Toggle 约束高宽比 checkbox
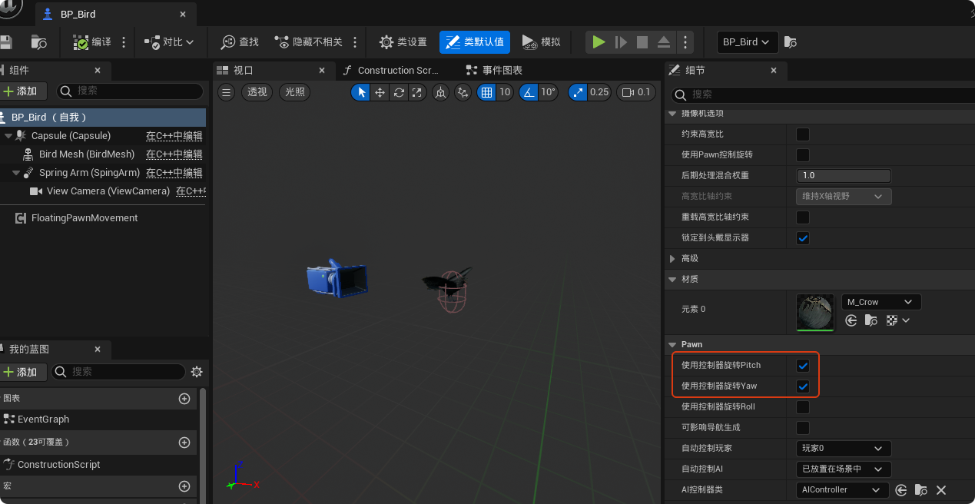This screenshot has height=504, width=975. 803,134
